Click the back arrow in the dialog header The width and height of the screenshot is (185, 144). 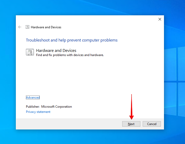click(20, 27)
